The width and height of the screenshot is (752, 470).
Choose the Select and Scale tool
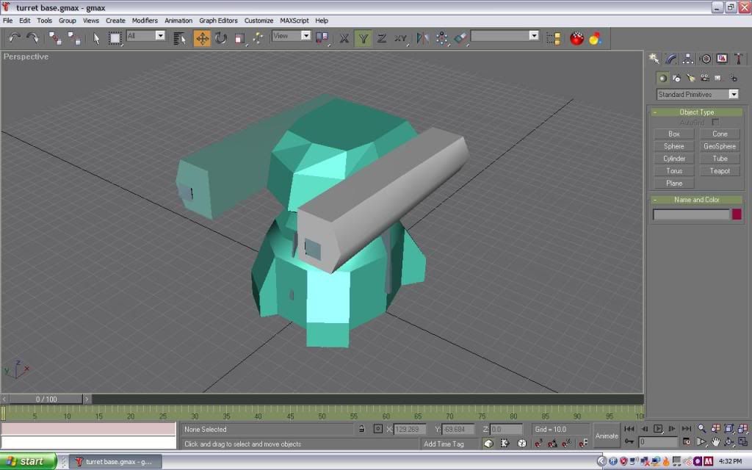(x=240, y=38)
